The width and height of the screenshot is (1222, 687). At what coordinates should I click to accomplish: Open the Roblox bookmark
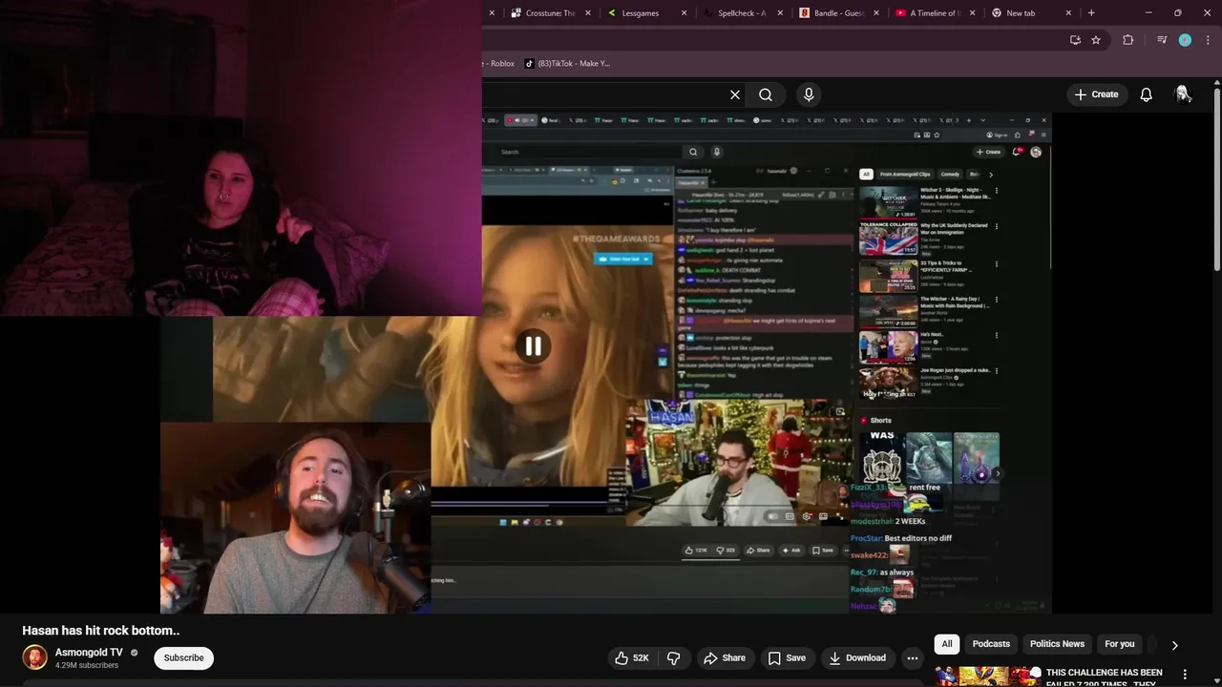[x=499, y=64]
